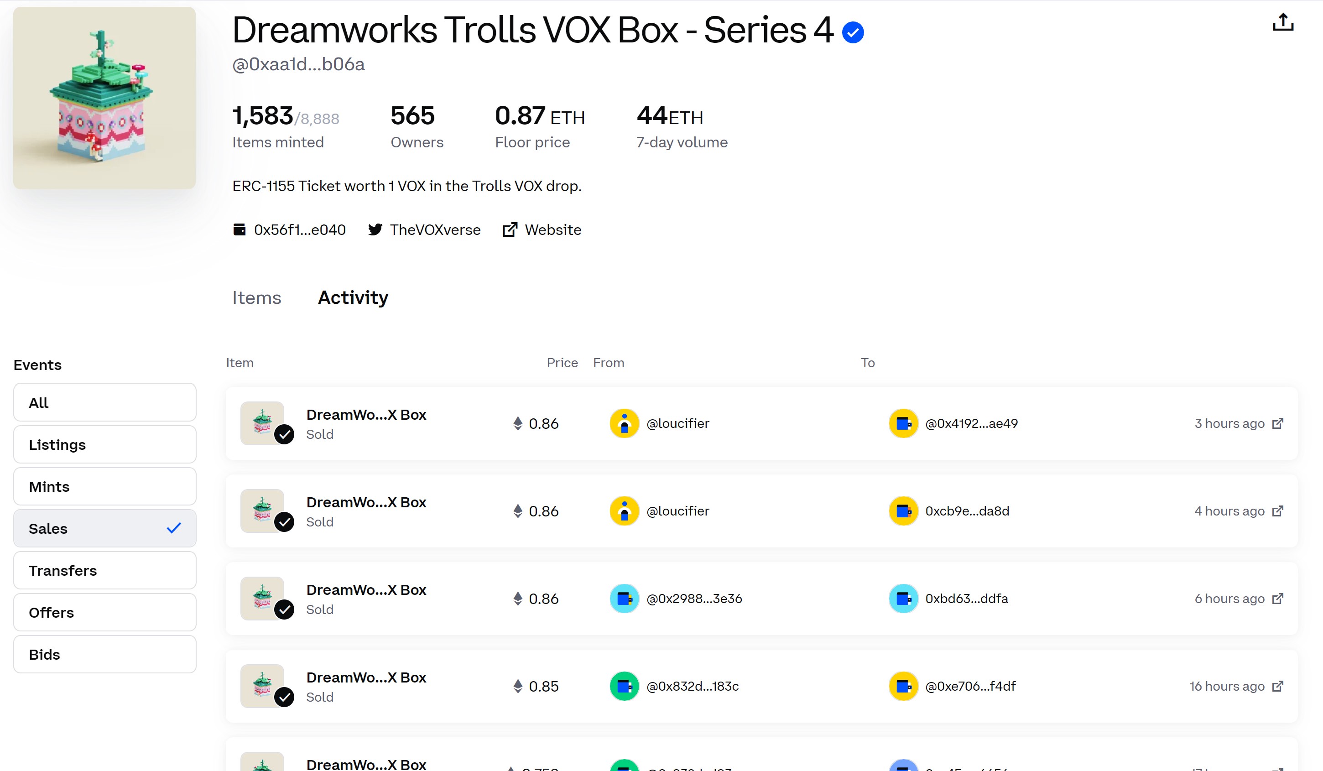Select the Sales event filter

(x=105, y=528)
